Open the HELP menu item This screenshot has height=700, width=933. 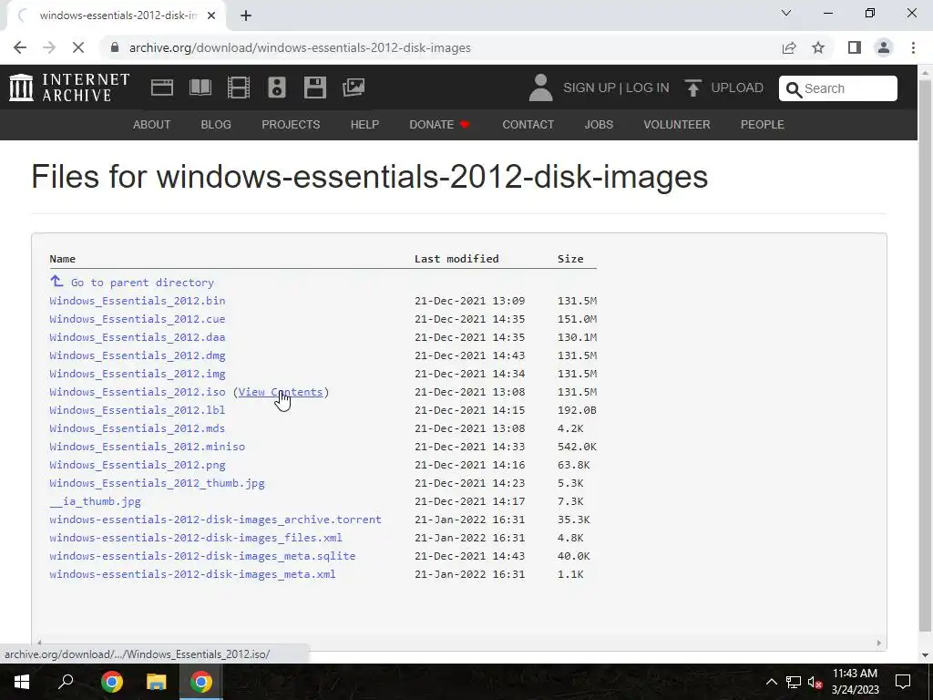(364, 124)
